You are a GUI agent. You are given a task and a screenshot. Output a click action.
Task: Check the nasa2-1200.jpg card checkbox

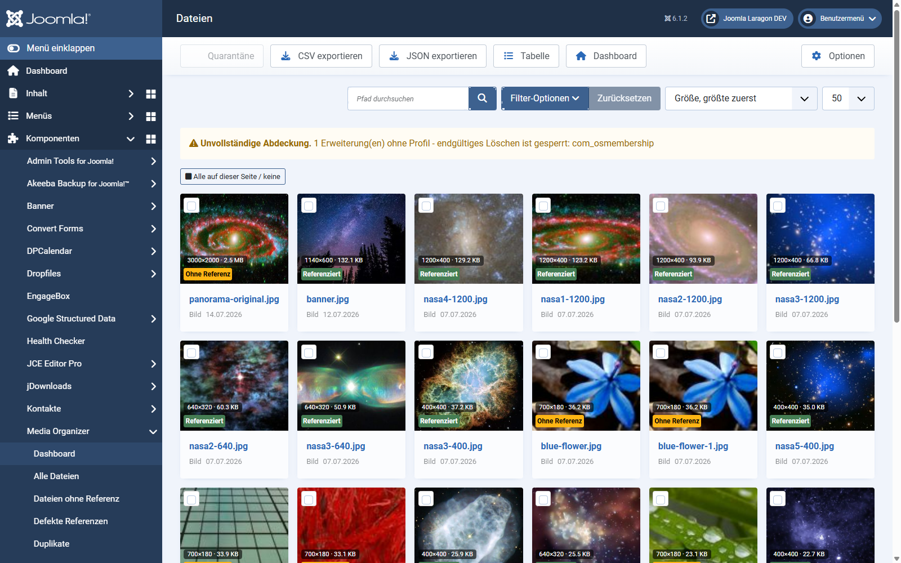(x=661, y=205)
